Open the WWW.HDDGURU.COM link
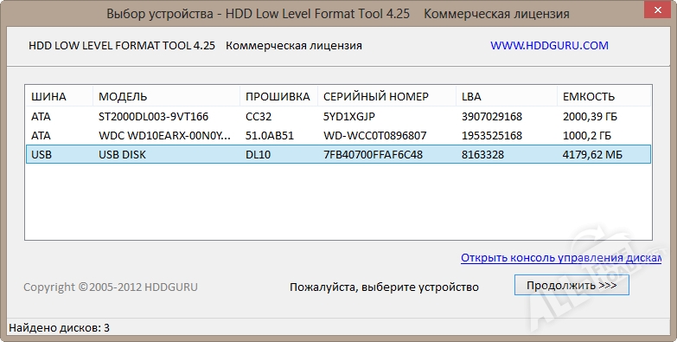This screenshot has width=677, height=342. click(x=549, y=46)
